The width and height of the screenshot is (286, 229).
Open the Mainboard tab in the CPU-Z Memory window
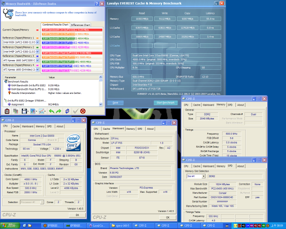coord(208,105)
